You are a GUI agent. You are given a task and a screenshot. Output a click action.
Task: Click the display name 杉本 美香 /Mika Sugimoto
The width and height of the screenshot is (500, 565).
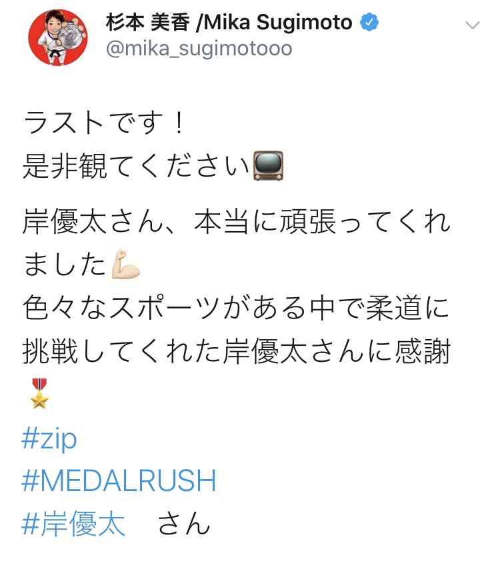click(229, 23)
